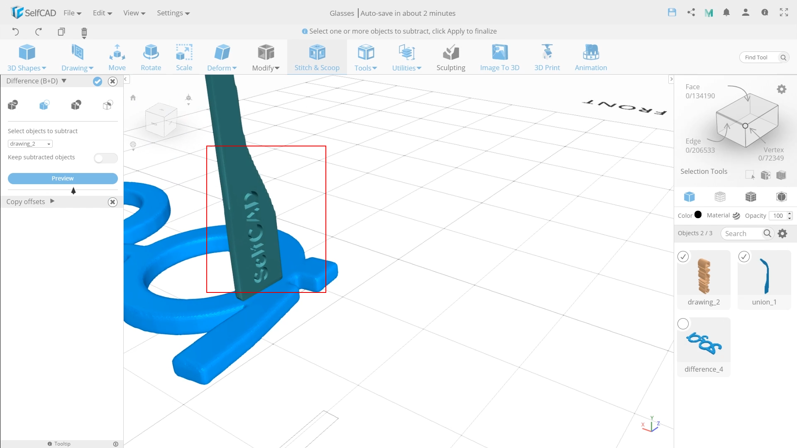Close the Difference panel
Viewport: 797px width, 448px height.
(x=112, y=81)
